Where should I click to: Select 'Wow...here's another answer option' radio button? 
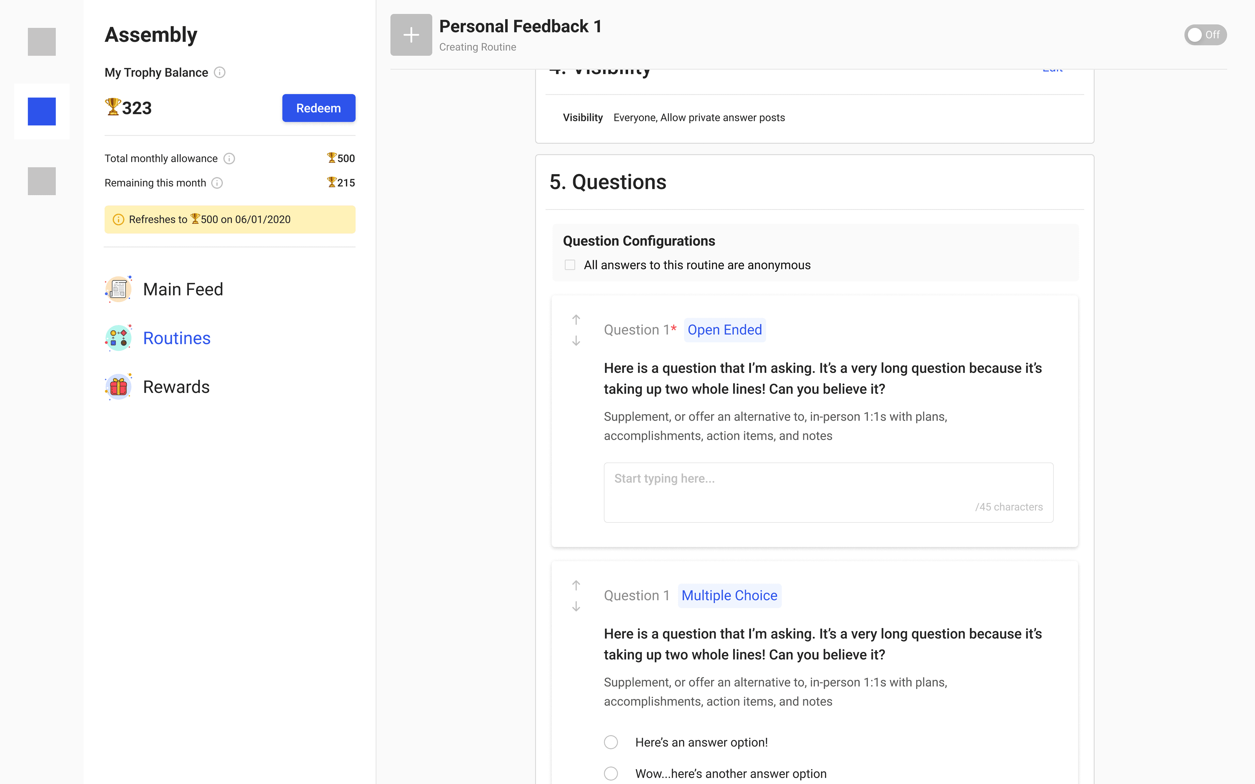pyautogui.click(x=611, y=773)
